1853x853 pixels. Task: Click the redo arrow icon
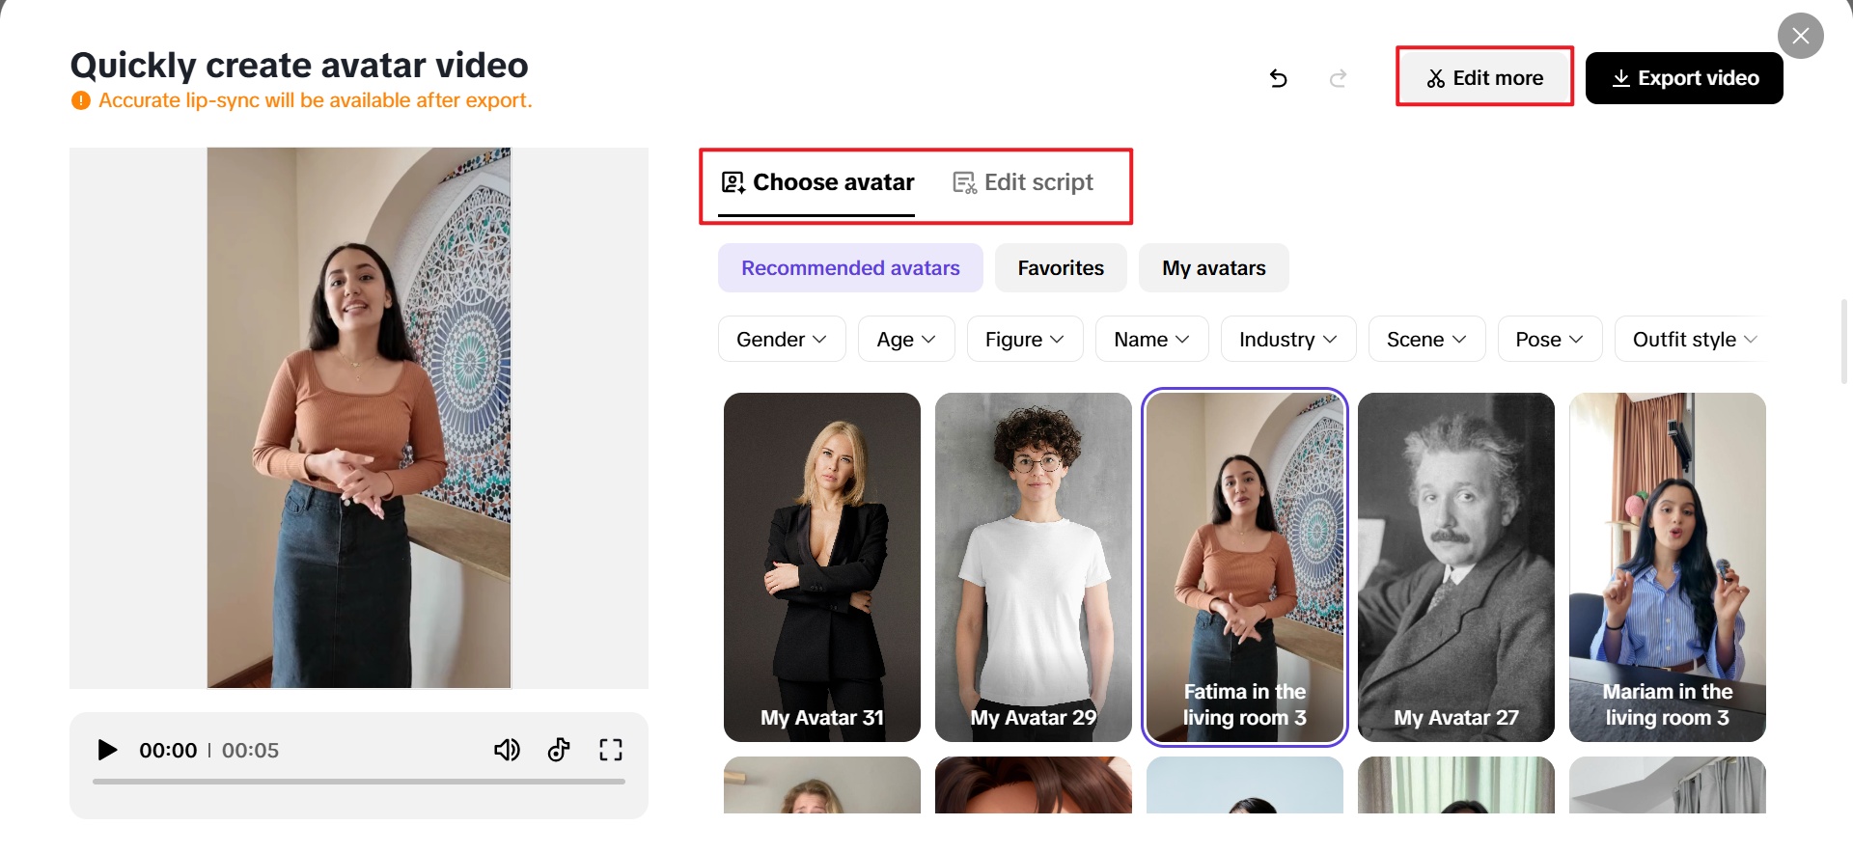[x=1338, y=78]
